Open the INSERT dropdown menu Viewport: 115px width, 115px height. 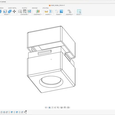(59, 14)
